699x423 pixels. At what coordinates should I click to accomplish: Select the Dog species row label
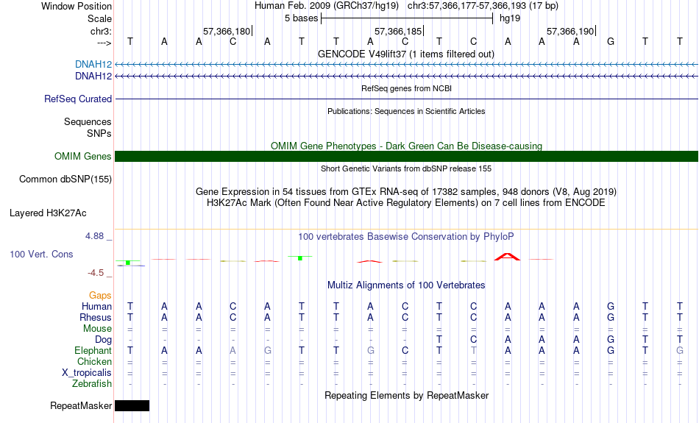click(x=104, y=340)
